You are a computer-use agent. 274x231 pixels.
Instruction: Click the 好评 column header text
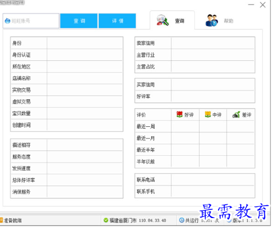189,115
